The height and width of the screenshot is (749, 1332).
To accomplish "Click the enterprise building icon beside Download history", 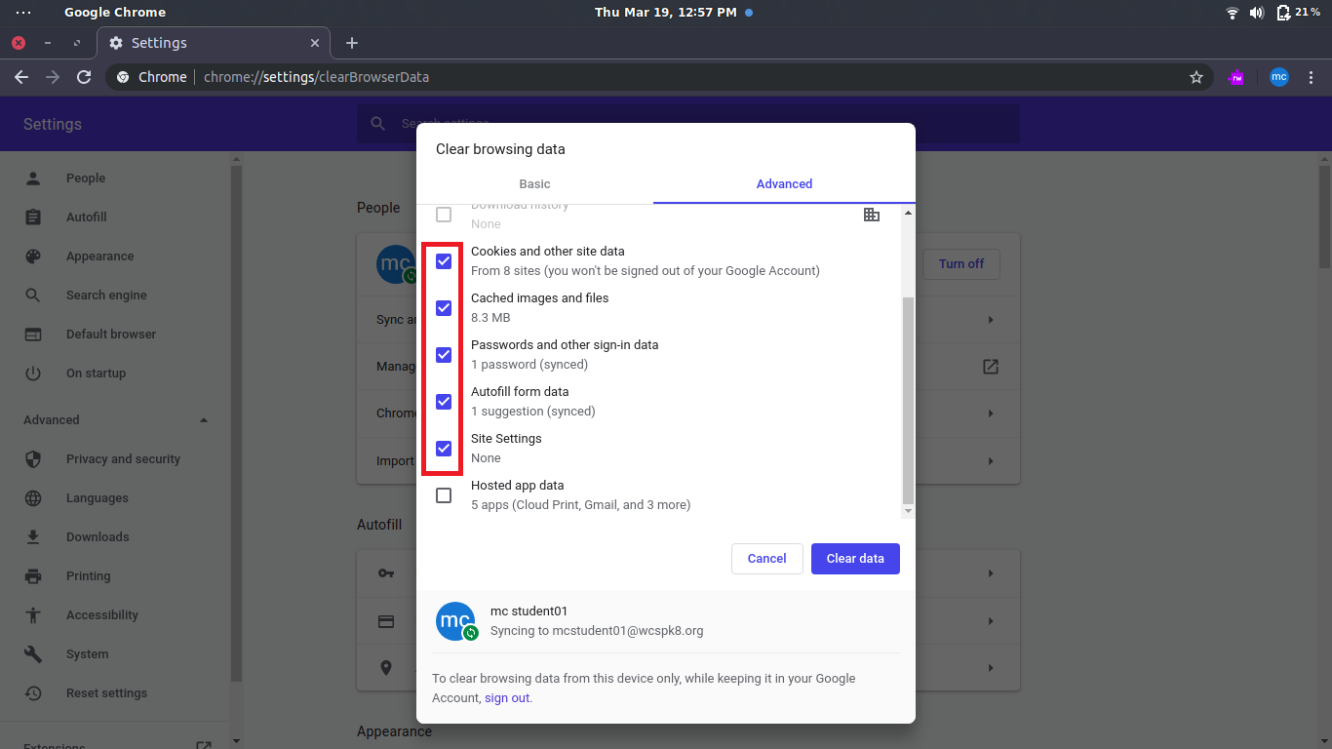I will click(x=872, y=215).
